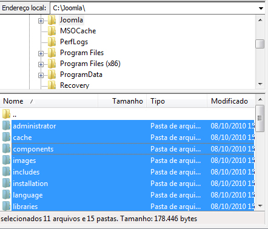268x229 pixels.
Task: Click the MSOCache folder icon
Action: pyautogui.click(x=52, y=31)
